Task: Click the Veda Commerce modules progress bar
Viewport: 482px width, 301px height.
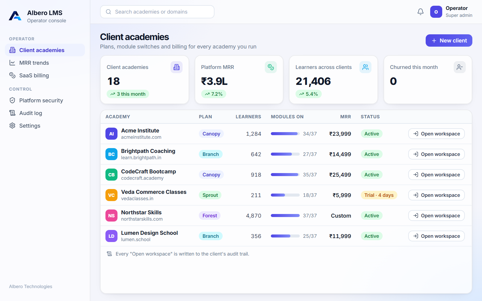Action: click(x=285, y=195)
